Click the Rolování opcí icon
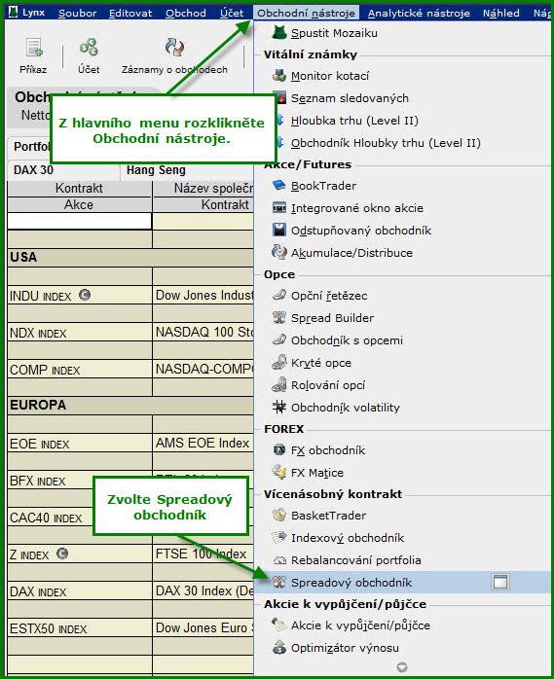The width and height of the screenshot is (554, 679). pos(279,384)
